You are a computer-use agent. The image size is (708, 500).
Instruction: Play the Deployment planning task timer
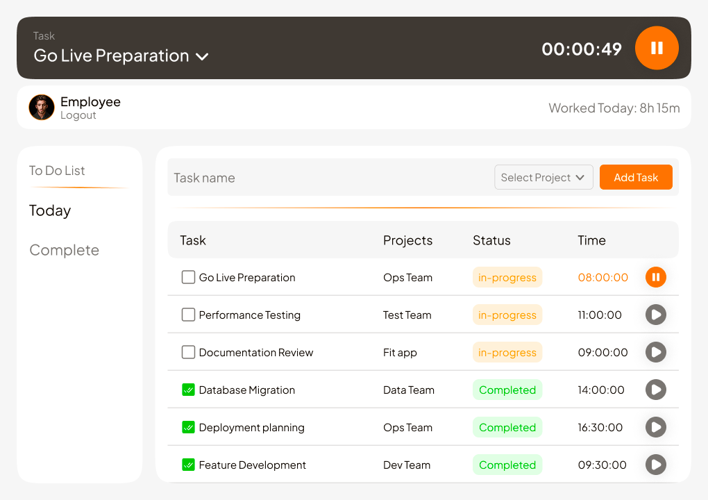pos(655,428)
